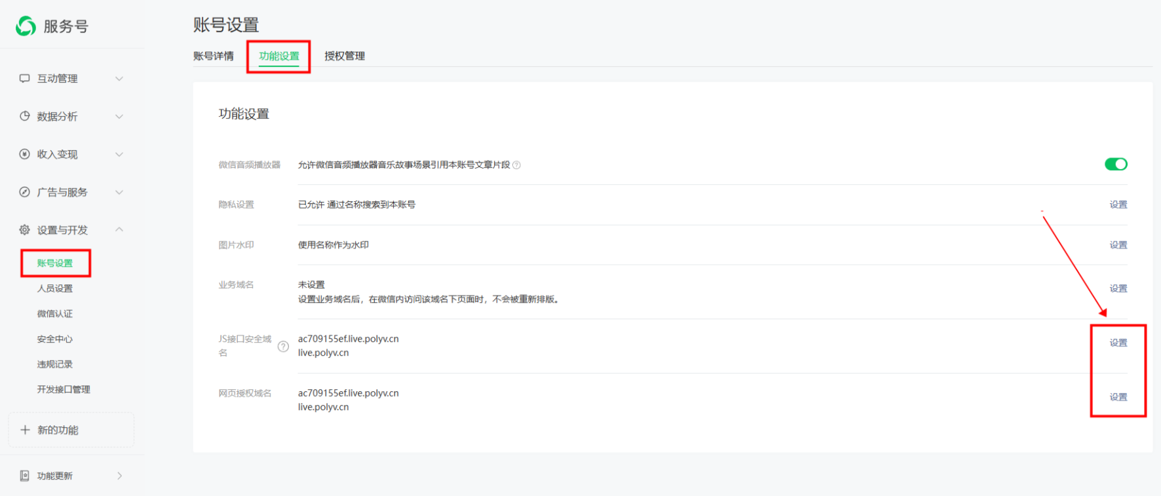Click the 新的功能 button
The height and width of the screenshot is (496, 1161).
click(71, 430)
